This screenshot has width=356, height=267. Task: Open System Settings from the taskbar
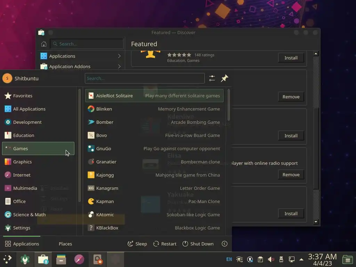pyautogui.click(x=25, y=259)
